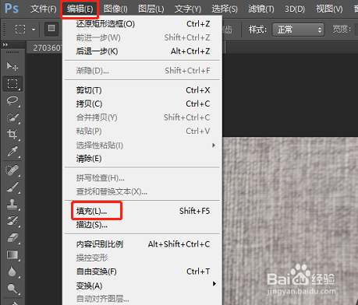Screen dimensions: 358x305
Task: Select the Lasso tool
Action: tap(12, 100)
